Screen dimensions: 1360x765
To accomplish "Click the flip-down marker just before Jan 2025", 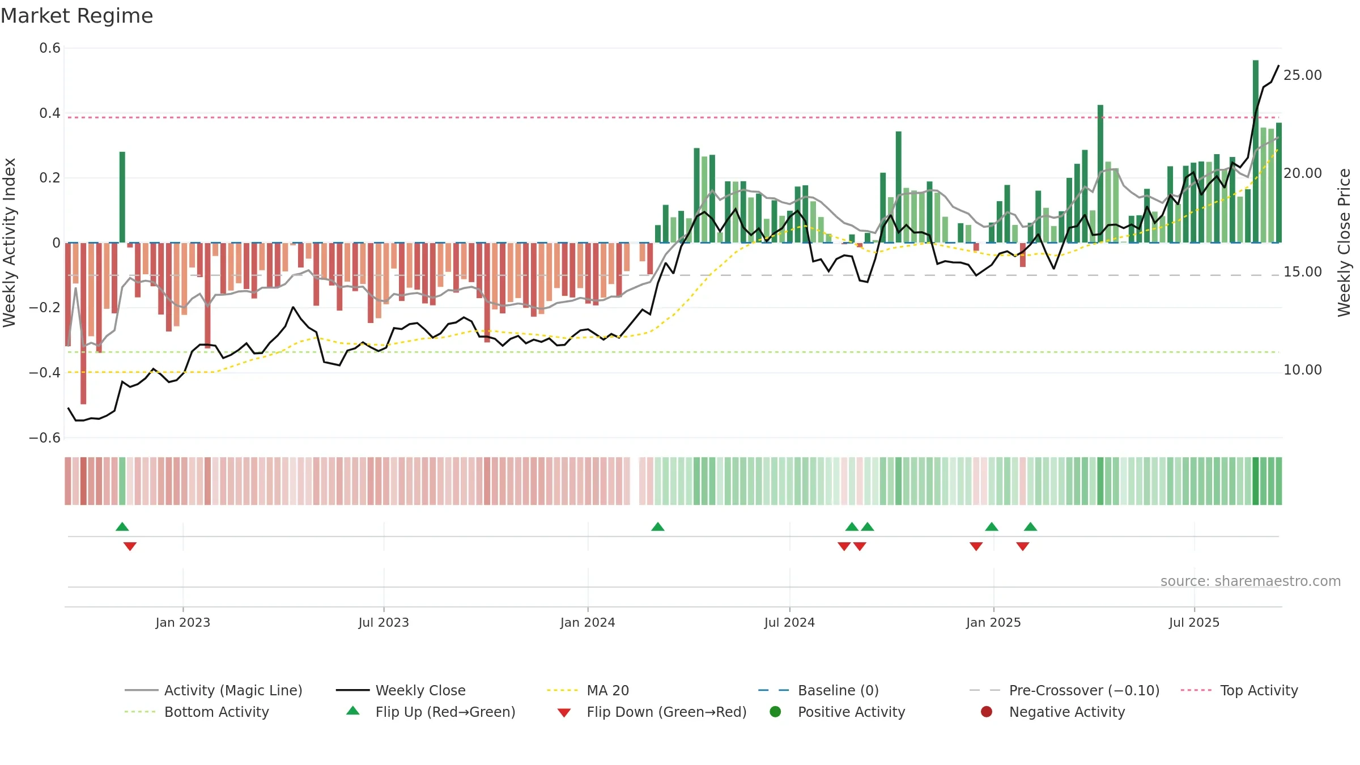I will tap(976, 546).
